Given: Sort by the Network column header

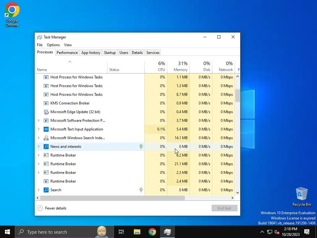Looking at the screenshot, I should coord(224,67).
